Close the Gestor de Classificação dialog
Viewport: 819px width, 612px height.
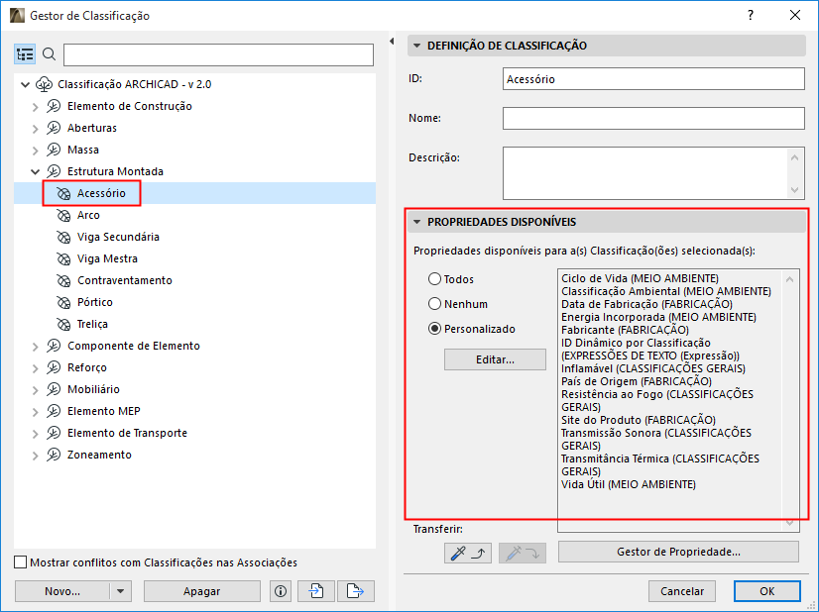795,15
